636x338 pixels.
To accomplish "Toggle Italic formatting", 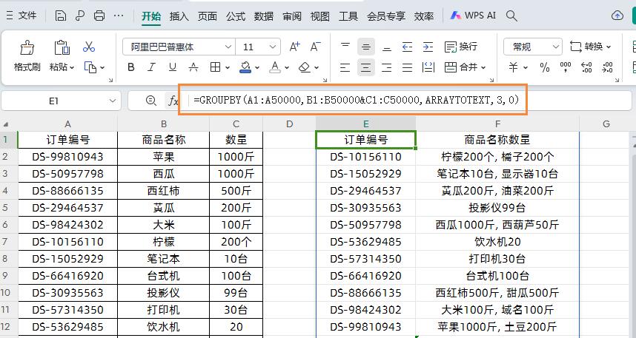I will click(x=152, y=67).
